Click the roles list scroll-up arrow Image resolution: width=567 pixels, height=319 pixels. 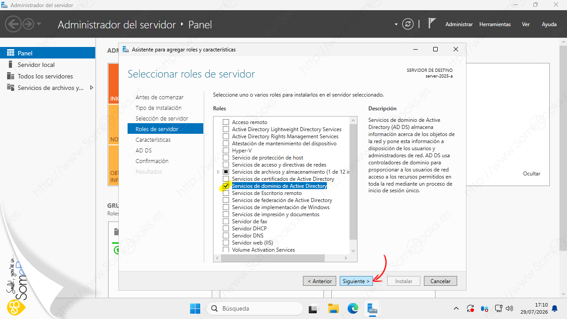click(353, 120)
